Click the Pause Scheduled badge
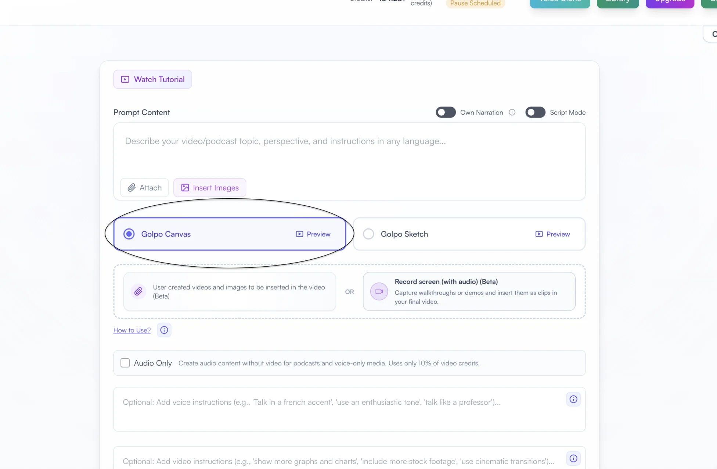This screenshot has width=717, height=469. point(475,3)
